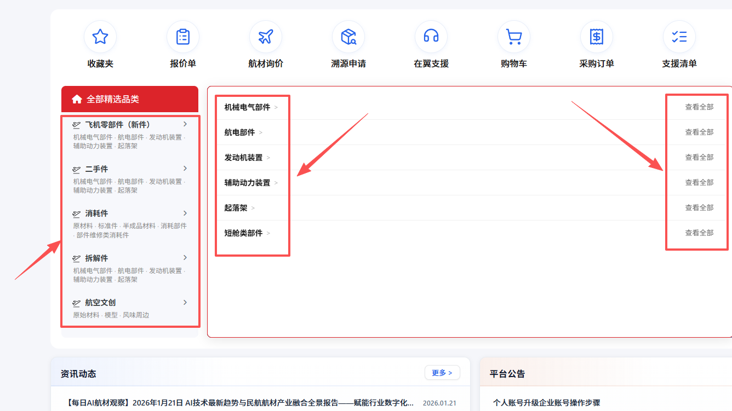The height and width of the screenshot is (411, 732).
Task: Expand the 二手件 category chevron
Action: coord(185,168)
